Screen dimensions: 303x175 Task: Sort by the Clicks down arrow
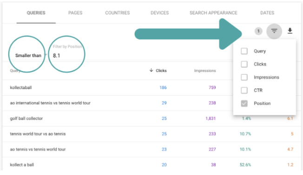click(x=151, y=70)
